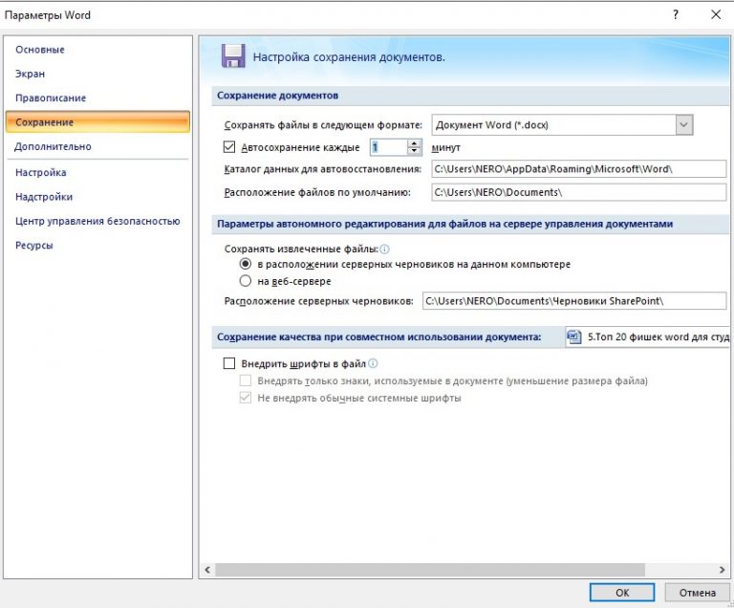Click the help question mark in title bar
734x608 pixels.
pyautogui.click(x=675, y=14)
